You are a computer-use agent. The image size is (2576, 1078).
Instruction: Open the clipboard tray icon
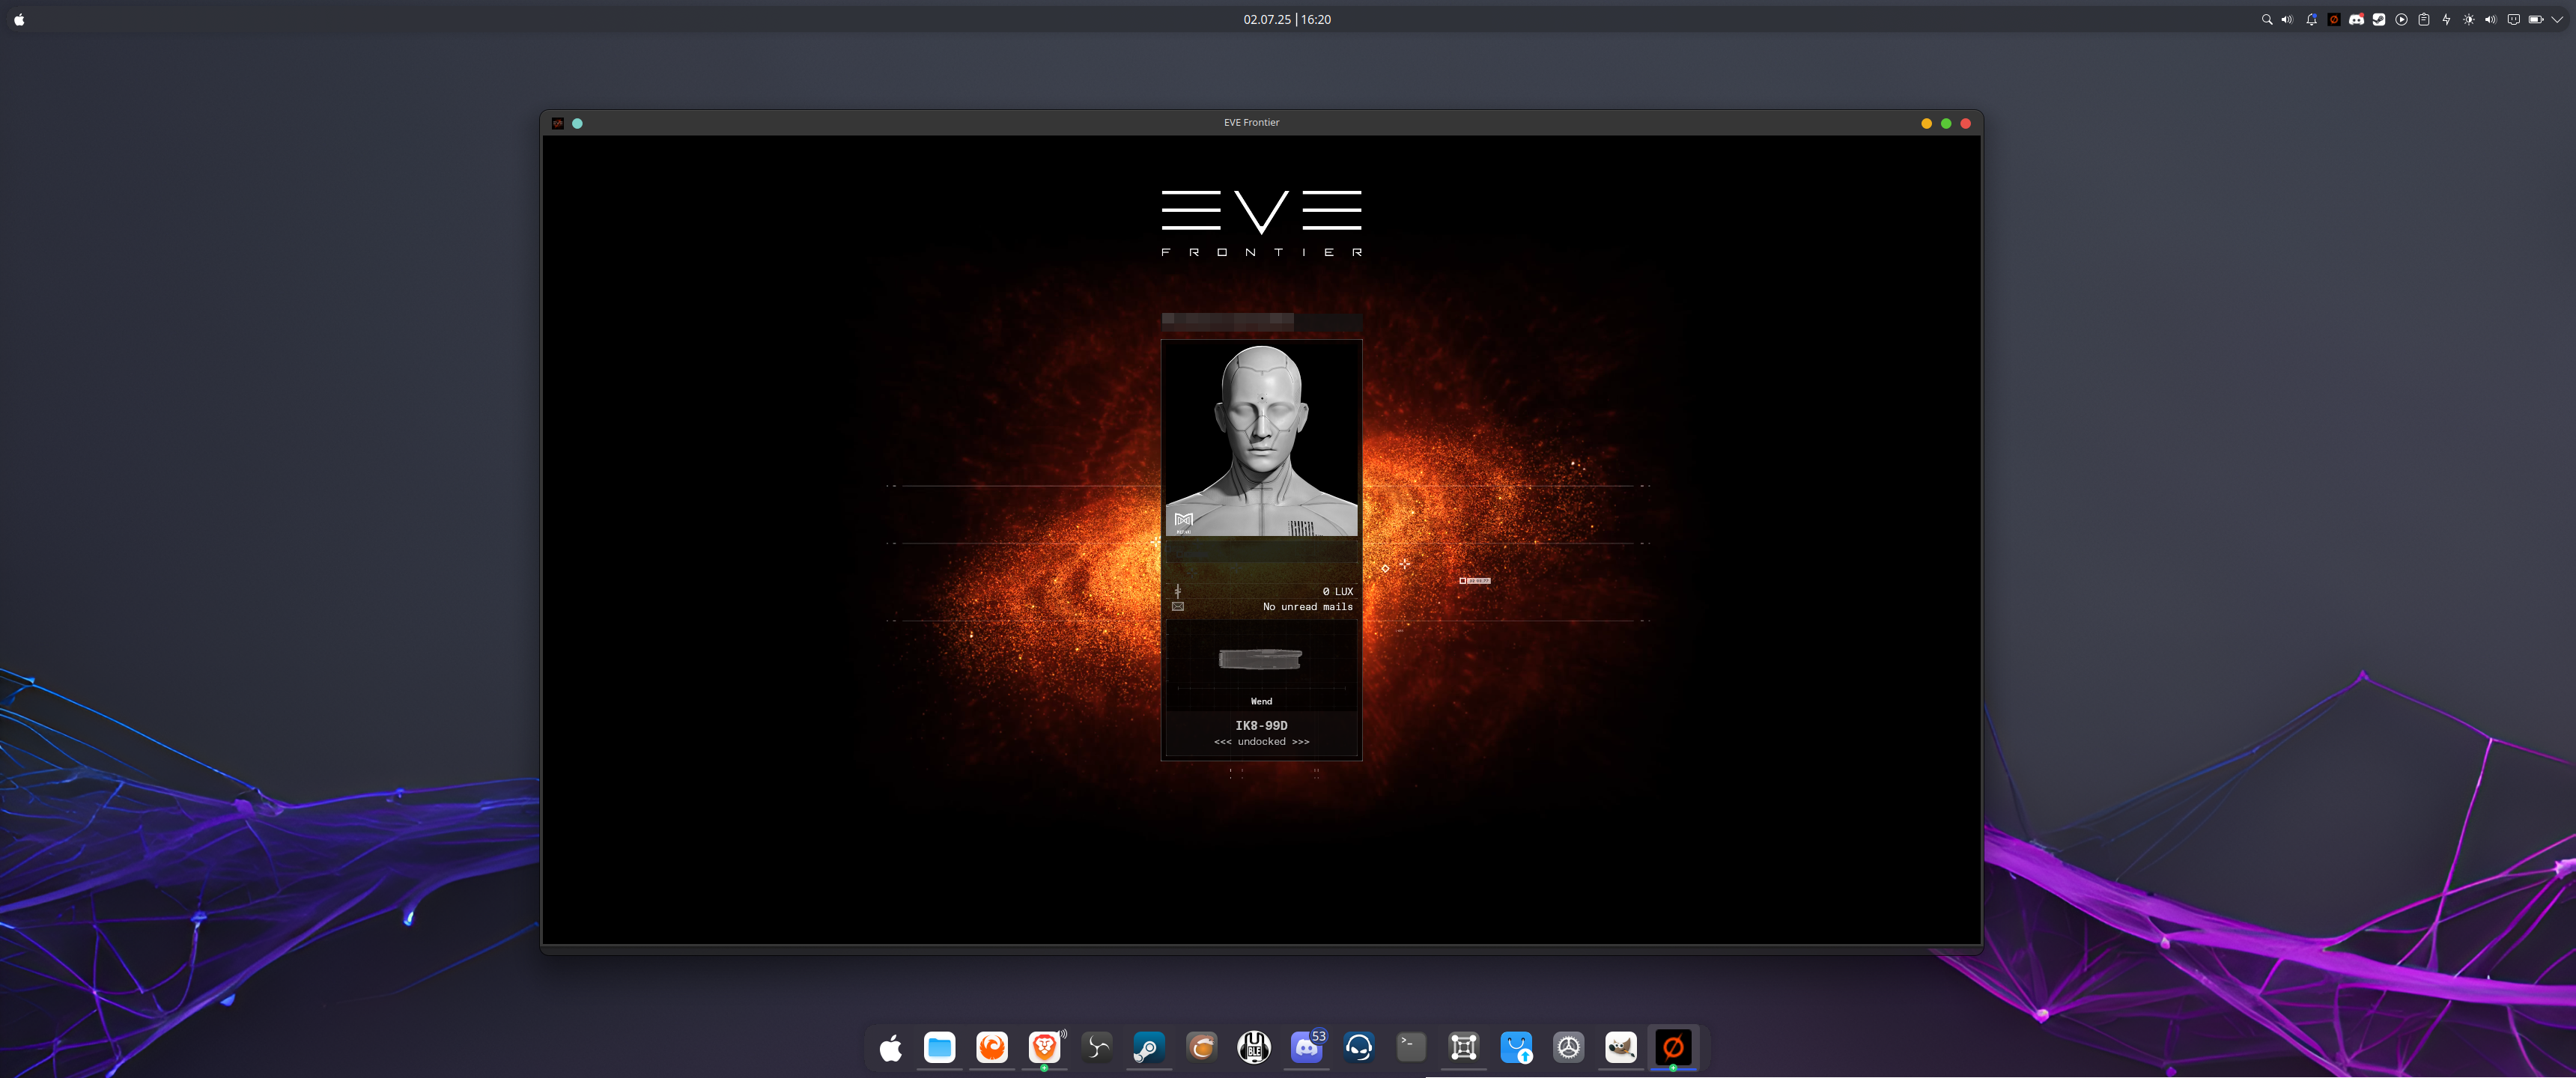tap(2424, 19)
